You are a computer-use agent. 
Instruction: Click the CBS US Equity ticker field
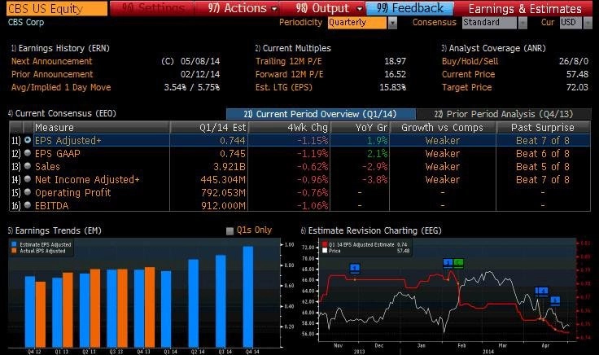click(x=57, y=8)
